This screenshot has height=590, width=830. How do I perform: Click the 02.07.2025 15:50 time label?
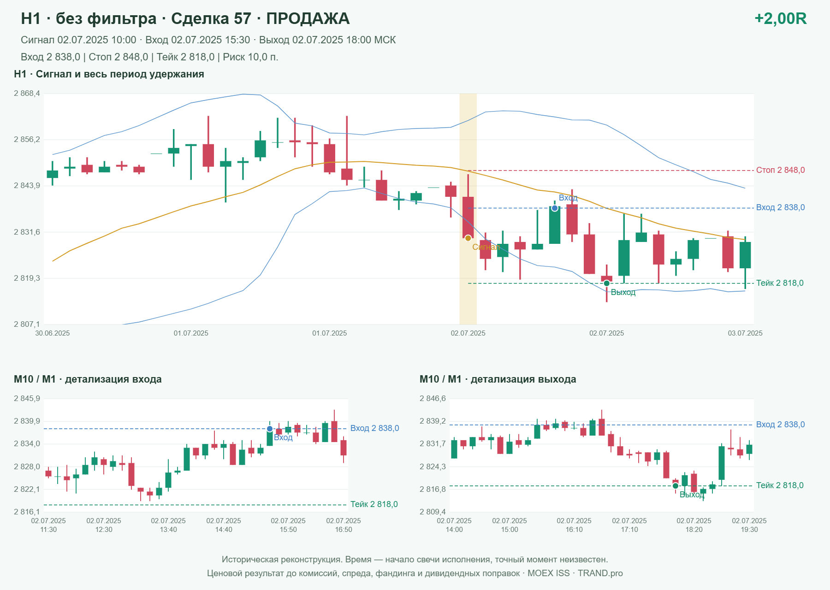click(288, 525)
